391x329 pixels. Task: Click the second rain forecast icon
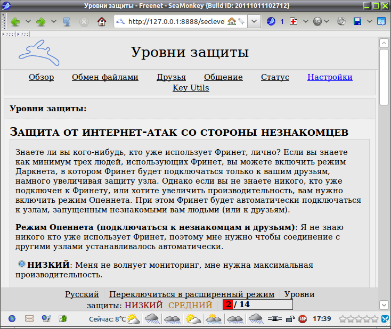(173, 319)
